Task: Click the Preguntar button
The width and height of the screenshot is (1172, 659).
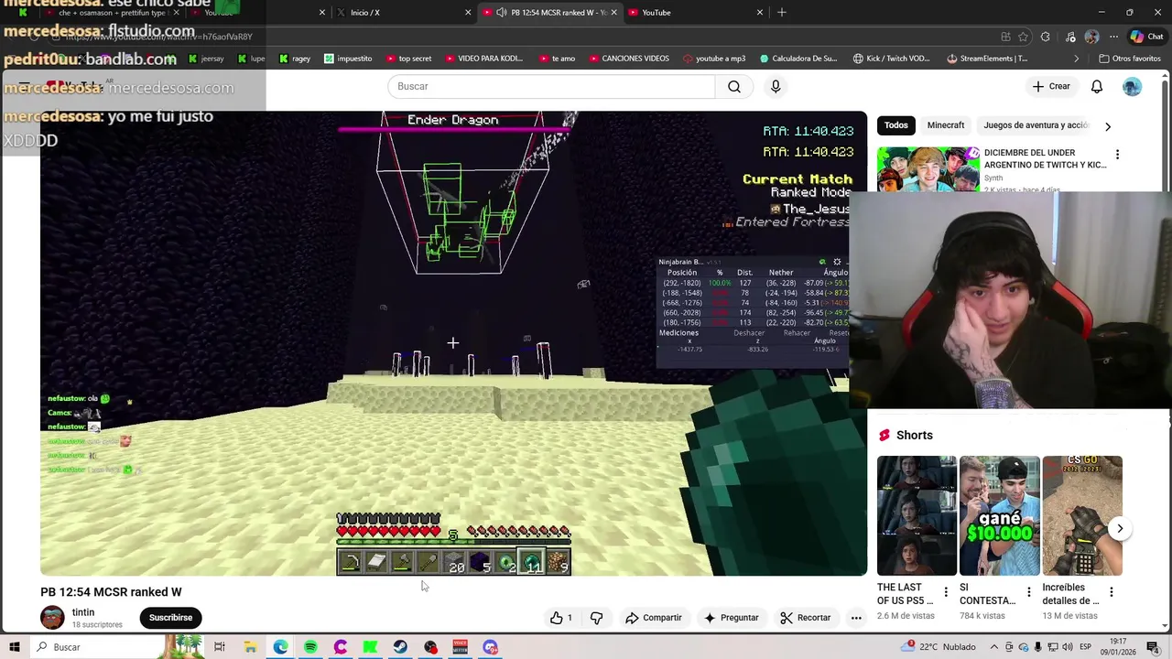Action: (731, 618)
